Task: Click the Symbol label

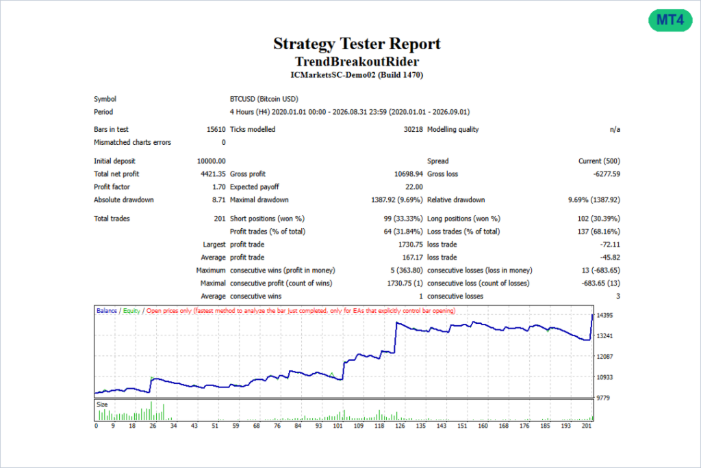Action: coord(105,99)
